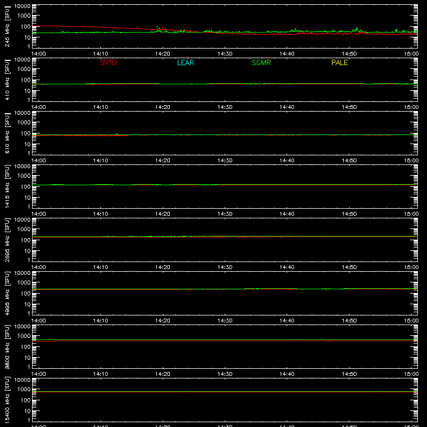Click 14:10 time label under 4995 MHz plot

[100, 321]
